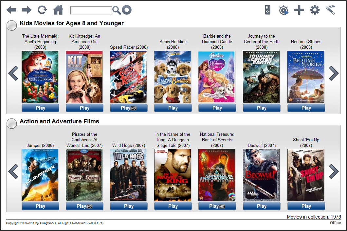Focus the search text field
The width and height of the screenshot is (347, 231).
(x=91, y=10)
